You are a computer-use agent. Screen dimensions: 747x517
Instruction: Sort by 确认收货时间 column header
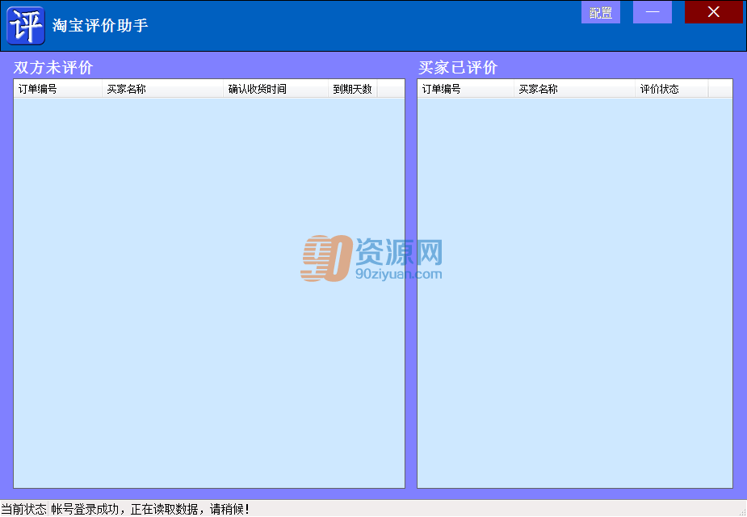tap(275, 89)
